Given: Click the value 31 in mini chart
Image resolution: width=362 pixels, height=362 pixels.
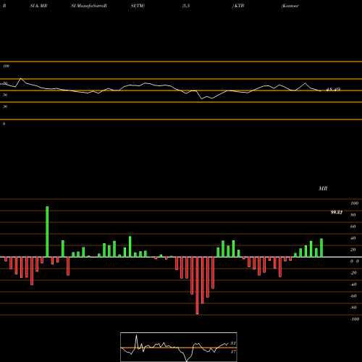Looking at the screenshot, I should coord(233,343).
